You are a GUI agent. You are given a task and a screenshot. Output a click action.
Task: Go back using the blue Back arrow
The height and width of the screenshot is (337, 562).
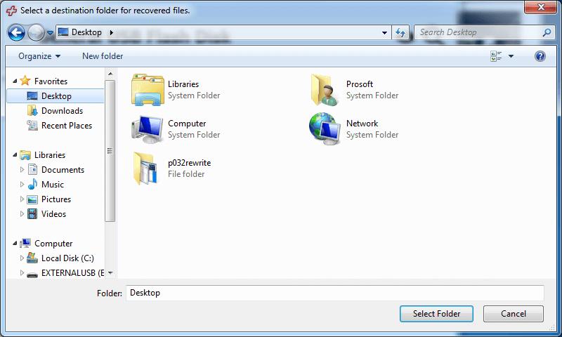pos(16,33)
